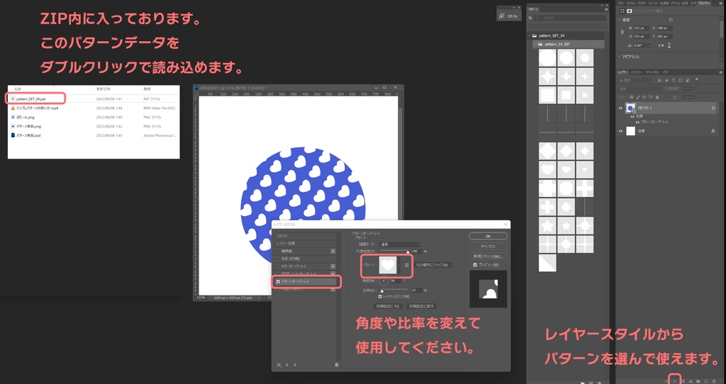
Task: Click the mask icon in the Properties panel header
Action: (630, 11)
